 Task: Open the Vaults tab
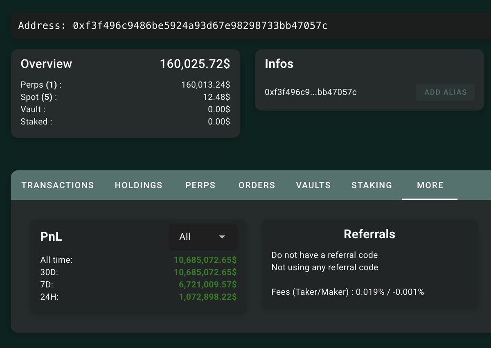click(x=313, y=185)
